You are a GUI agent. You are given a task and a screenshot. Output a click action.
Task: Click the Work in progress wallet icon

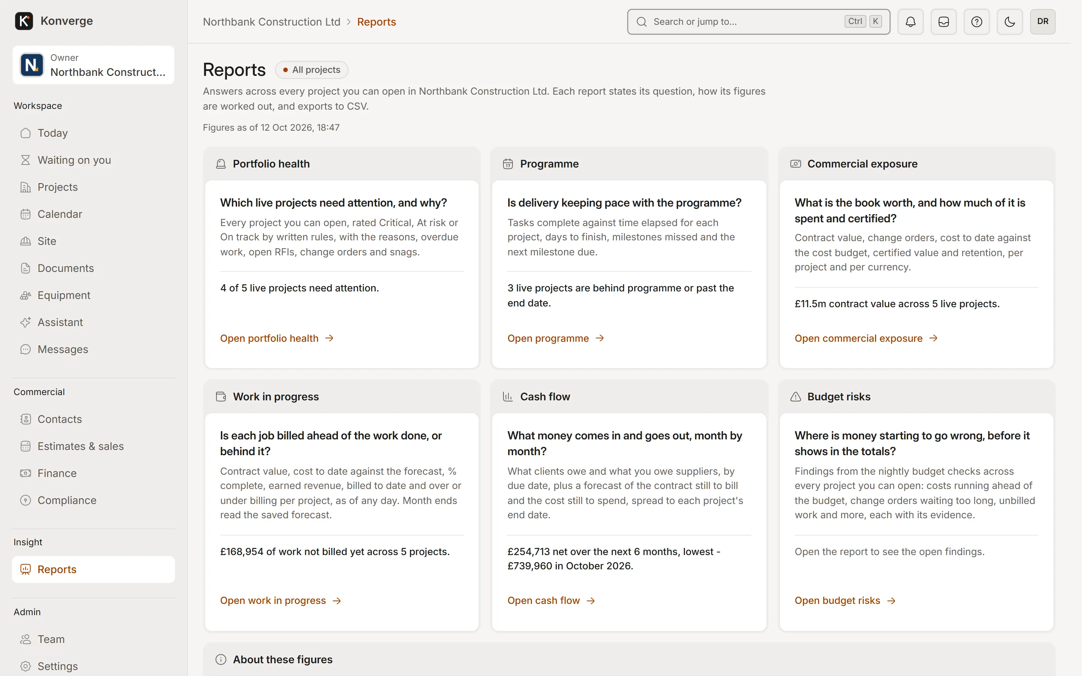click(221, 397)
